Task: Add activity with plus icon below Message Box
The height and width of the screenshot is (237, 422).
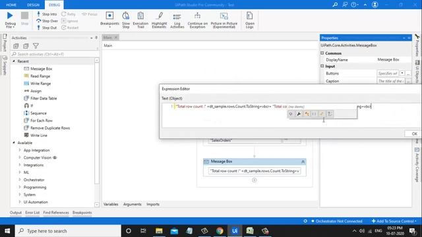Action: (255, 180)
